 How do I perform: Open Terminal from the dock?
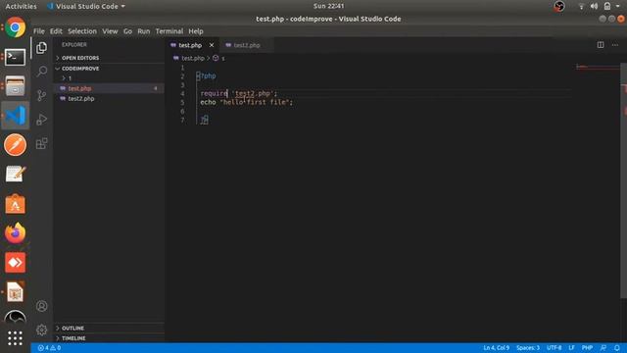pyautogui.click(x=16, y=57)
